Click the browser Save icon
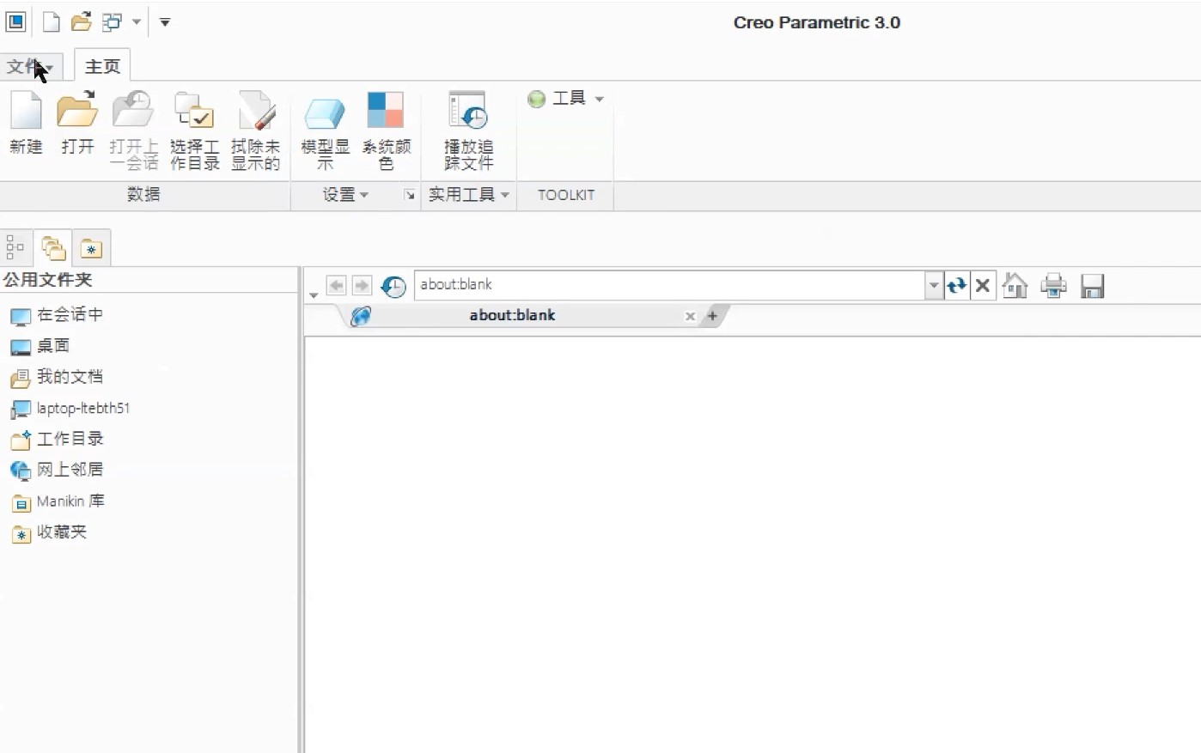The image size is (1201, 753). click(x=1092, y=286)
